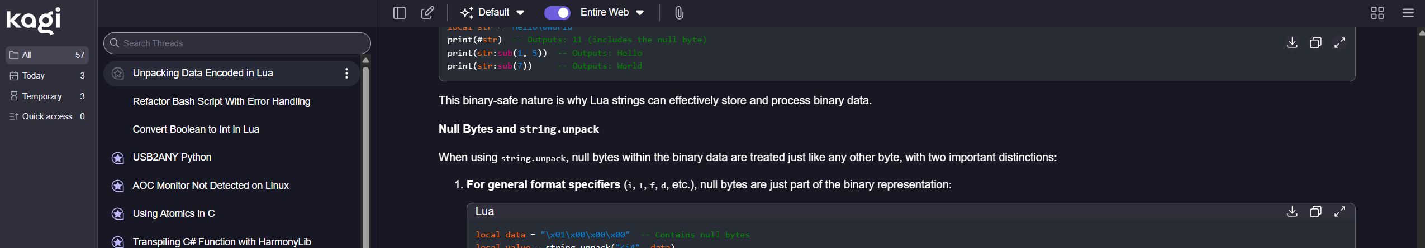
Task: Open the hamburger menu icon
Action: (1408, 13)
